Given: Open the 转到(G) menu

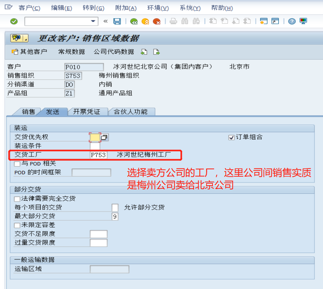Looking at the screenshot, I should (93, 8).
